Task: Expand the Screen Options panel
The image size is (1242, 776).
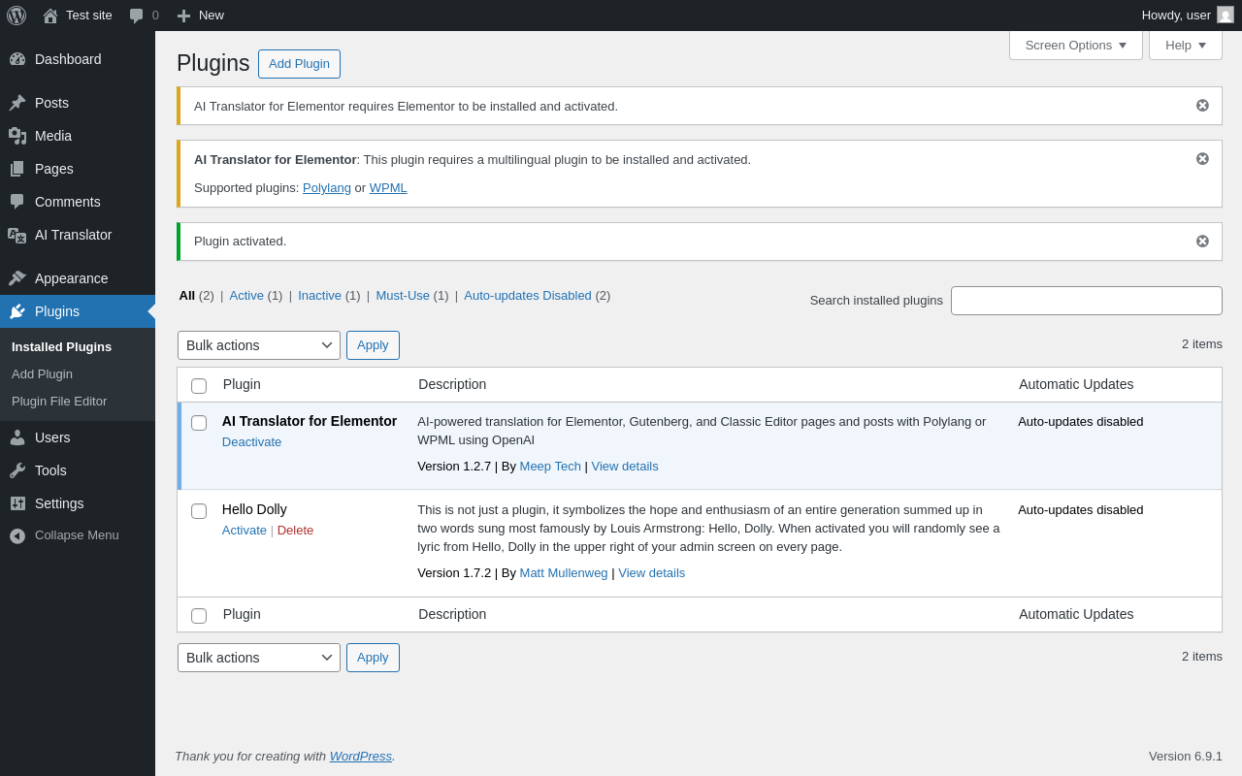Action: 1075,45
